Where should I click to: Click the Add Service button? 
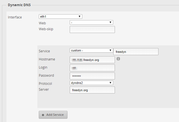tap(53, 115)
